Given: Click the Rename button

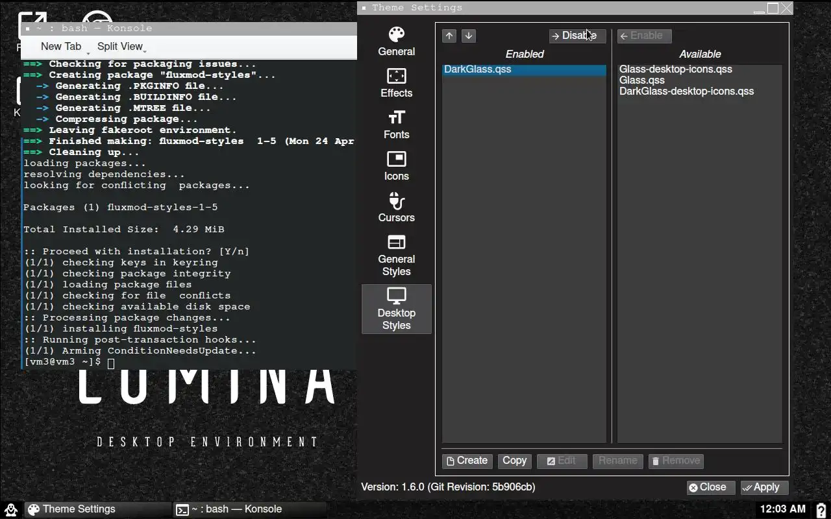Looking at the screenshot, I should point(617,461).
